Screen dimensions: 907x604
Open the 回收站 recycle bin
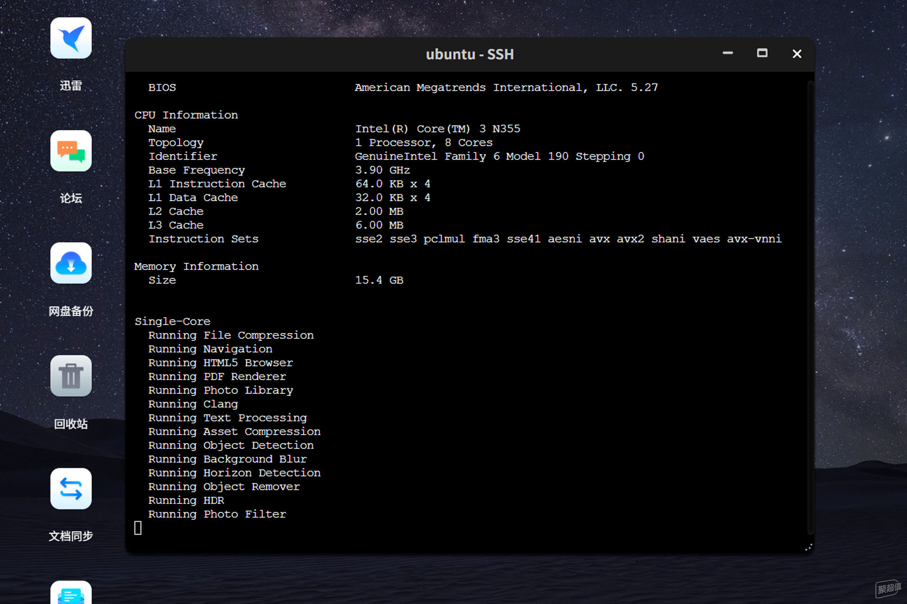pyautogui.click(x=71, y=376)
